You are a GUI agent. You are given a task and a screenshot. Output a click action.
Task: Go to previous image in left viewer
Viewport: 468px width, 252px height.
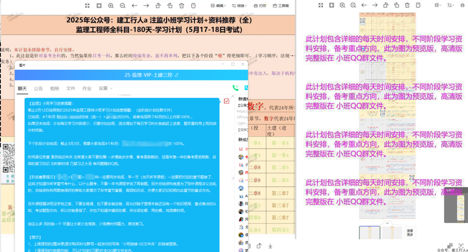(x=134, y=6)
